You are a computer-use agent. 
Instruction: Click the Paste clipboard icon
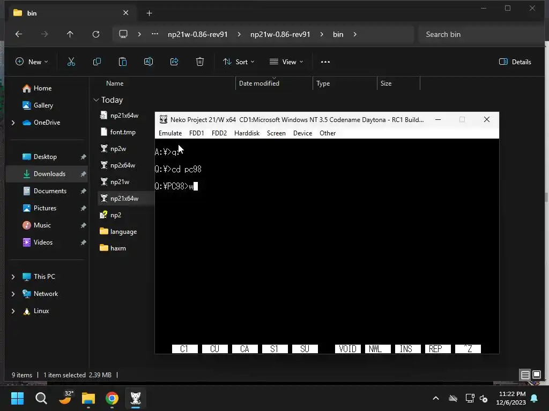click(x=123, y=62)
